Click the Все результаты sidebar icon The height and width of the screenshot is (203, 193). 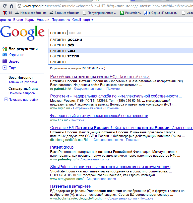pos(5,49)
